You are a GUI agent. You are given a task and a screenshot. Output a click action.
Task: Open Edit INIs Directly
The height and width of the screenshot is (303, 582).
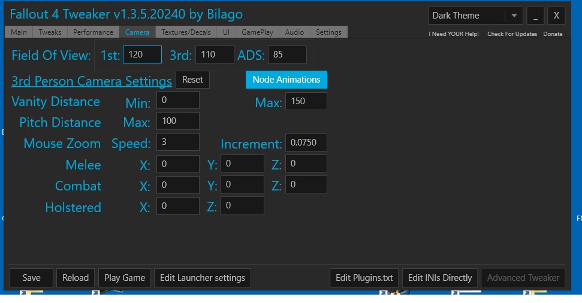point(440,278)
